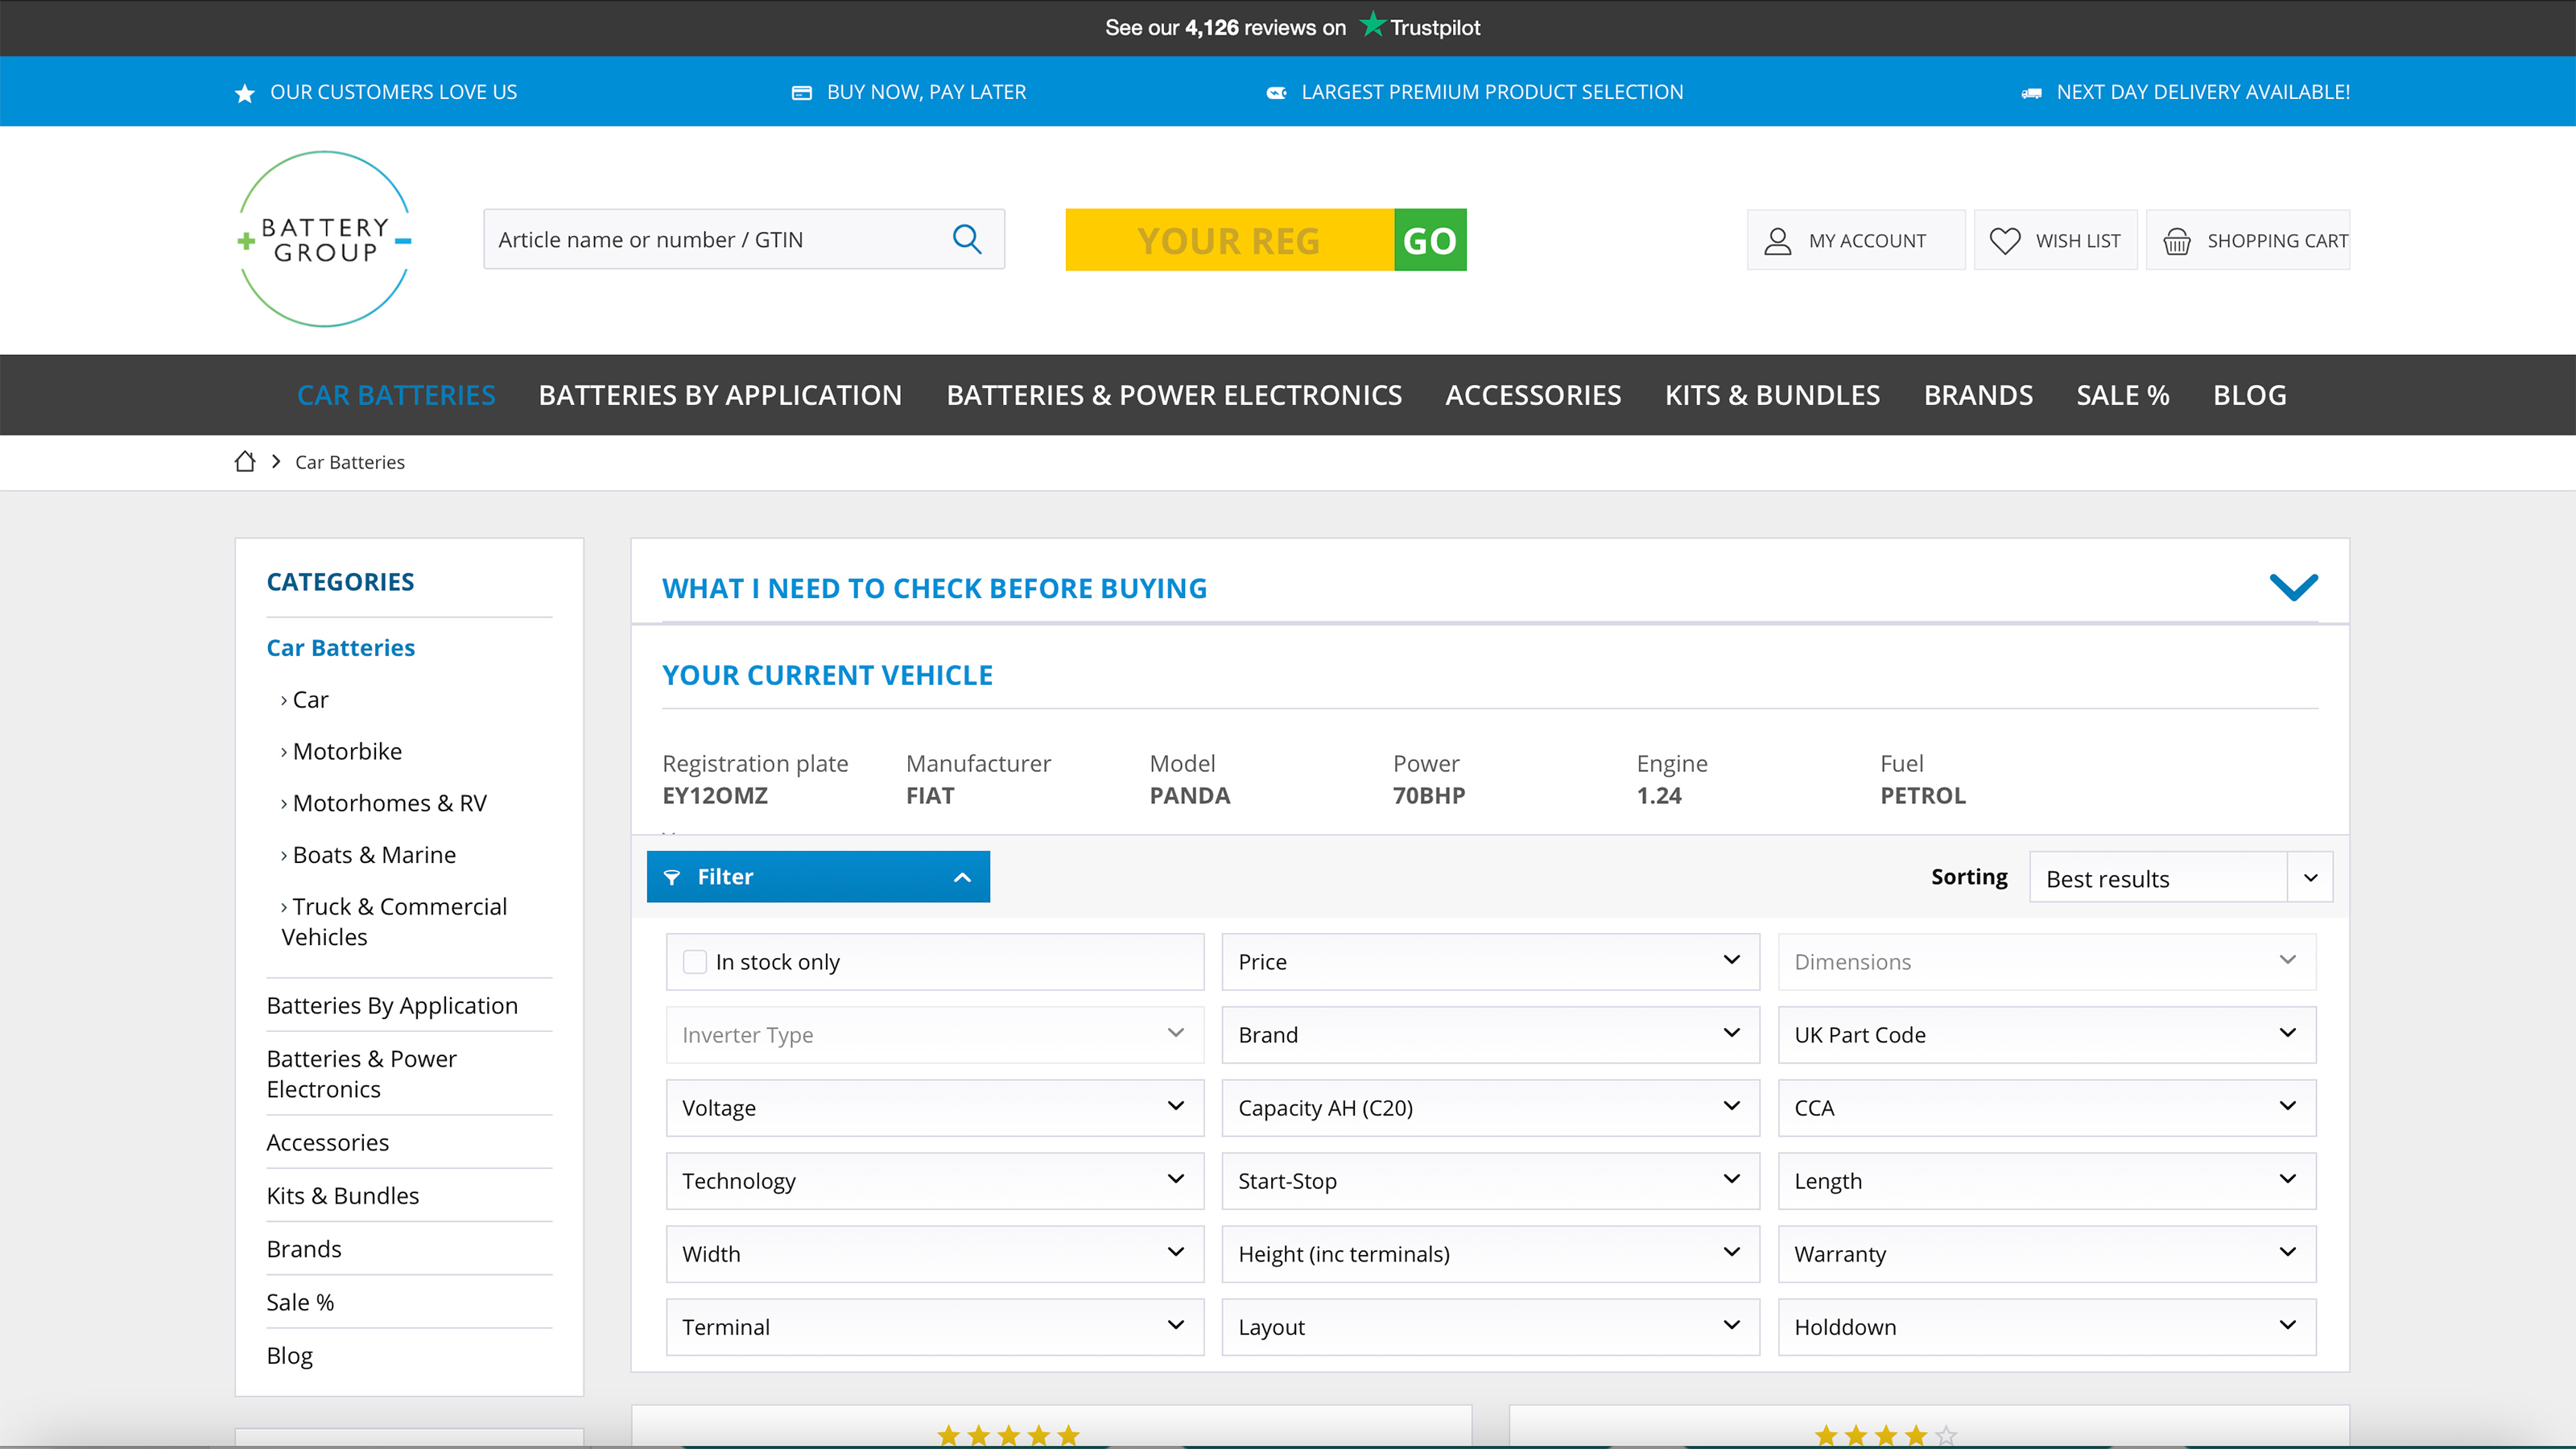Click the yellow YOUR REG input field

pyautogui.click(x=1229, y=240)
